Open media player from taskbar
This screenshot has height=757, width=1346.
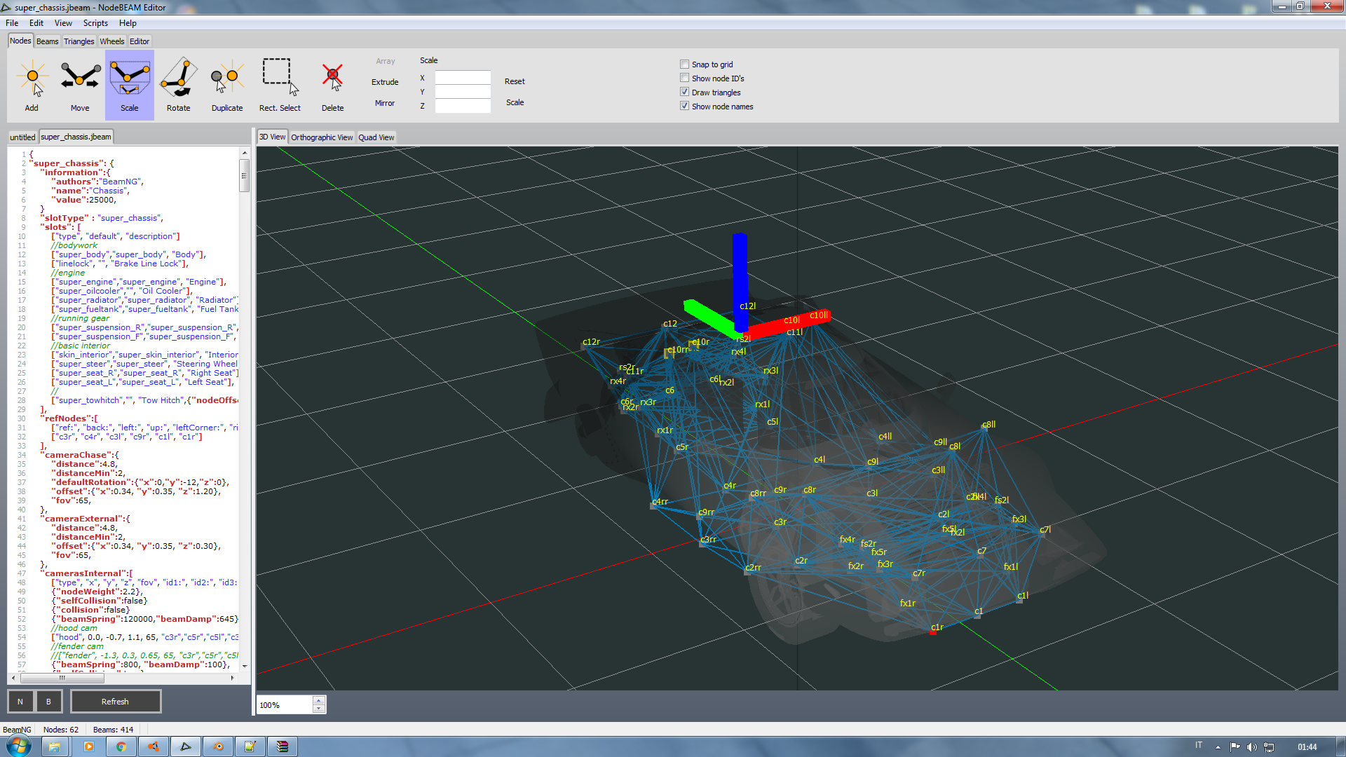coord(89,746)
